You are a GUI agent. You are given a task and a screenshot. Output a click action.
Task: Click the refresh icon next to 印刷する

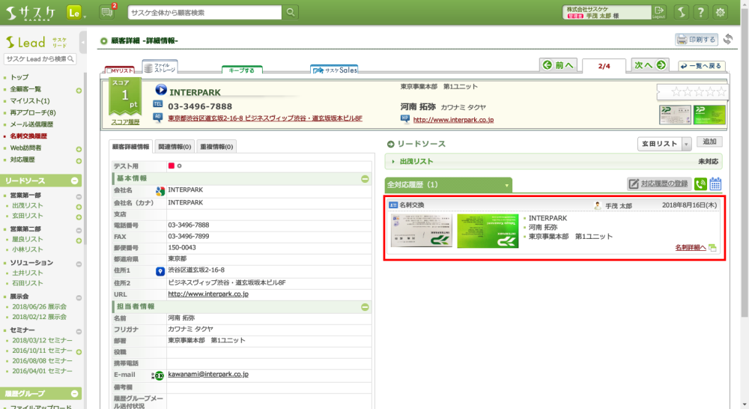tap(727, 40)
